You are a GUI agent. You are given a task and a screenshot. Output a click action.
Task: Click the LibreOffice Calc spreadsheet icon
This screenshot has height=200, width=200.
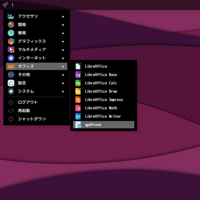point(78,83)
